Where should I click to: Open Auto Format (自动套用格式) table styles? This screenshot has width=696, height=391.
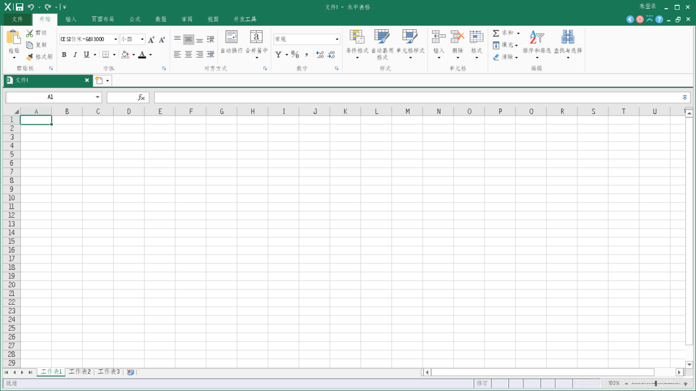pyautogui.click(x=382, y=36)
